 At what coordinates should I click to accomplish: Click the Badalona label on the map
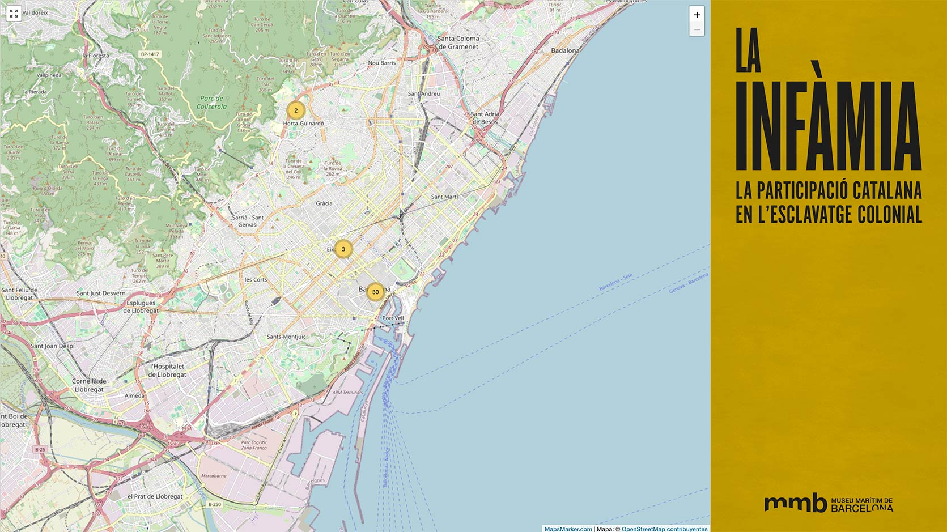(565, 50)
